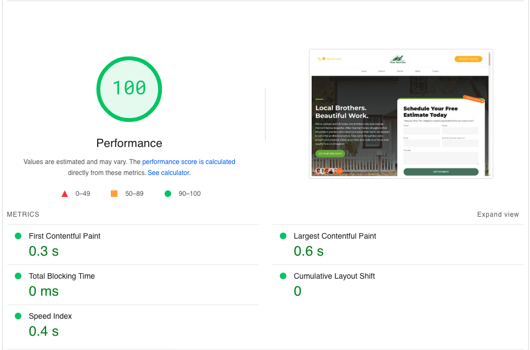The image size is (530, 350).
Task: Select the green circle next to Total Blocking Time
Action: tap(18, 276)
